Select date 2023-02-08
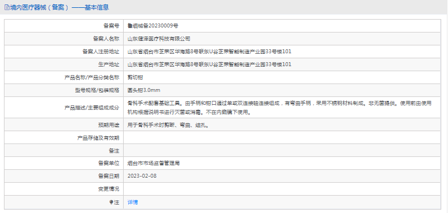This screenshot has height=213, width=448. [142, 176]
